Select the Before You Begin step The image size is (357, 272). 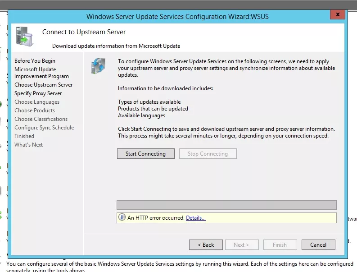(x=35, y=61)
